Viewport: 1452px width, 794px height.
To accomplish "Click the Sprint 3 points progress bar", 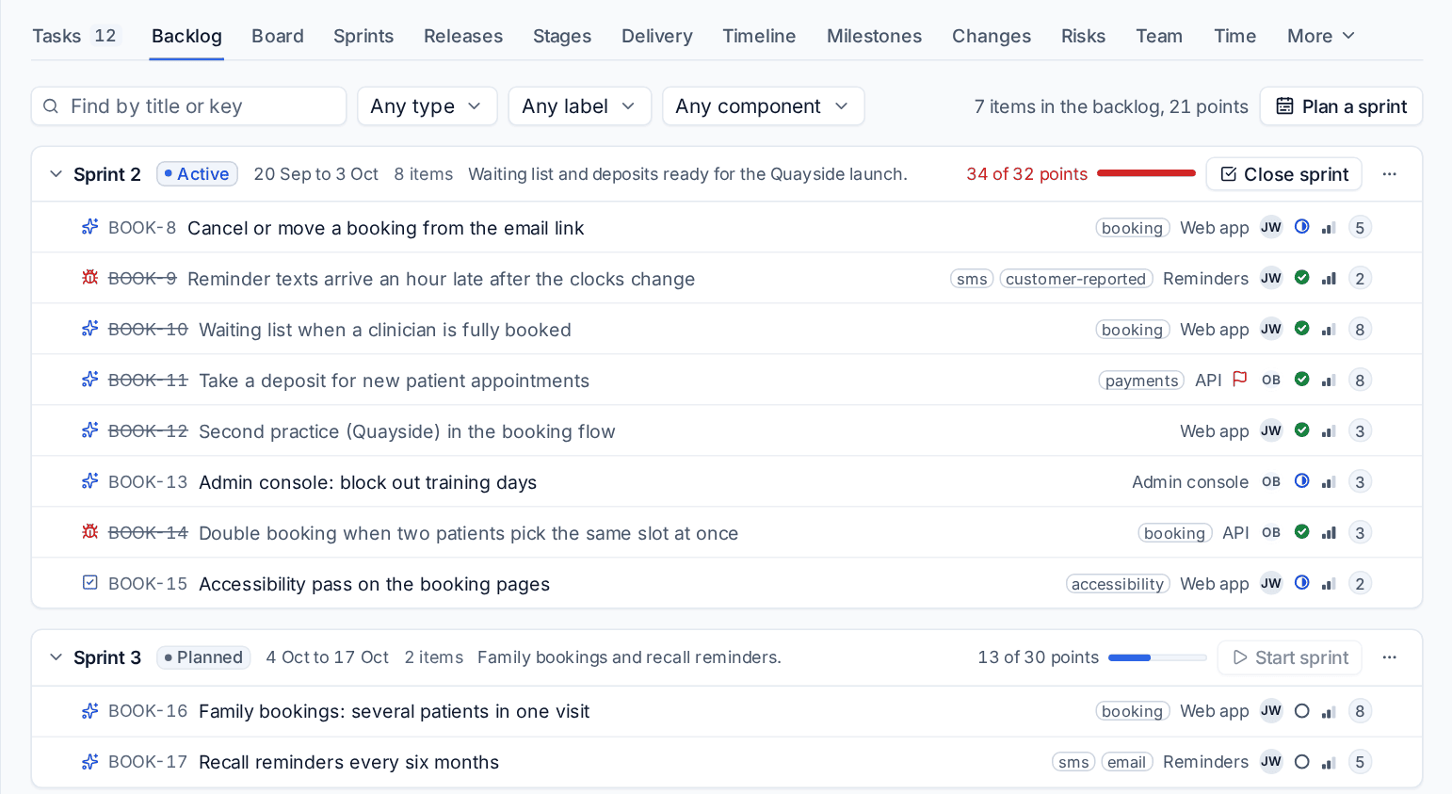I will [1157, 657].
